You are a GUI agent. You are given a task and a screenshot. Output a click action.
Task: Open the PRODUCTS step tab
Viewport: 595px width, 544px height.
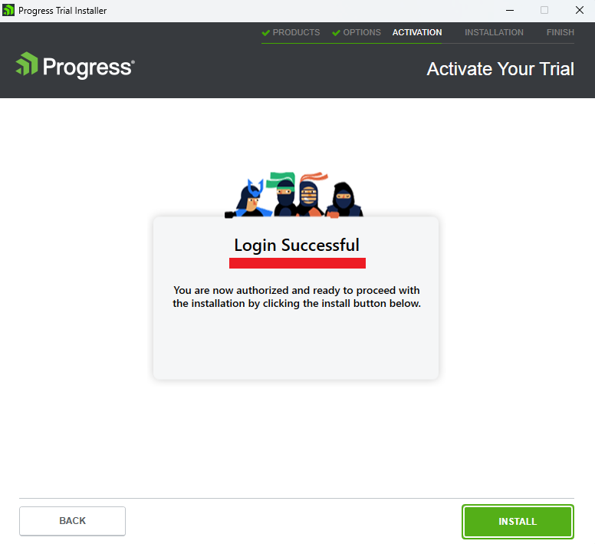click(296, 33)
